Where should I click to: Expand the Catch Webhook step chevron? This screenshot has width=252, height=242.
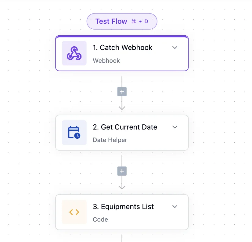[175, 48]
